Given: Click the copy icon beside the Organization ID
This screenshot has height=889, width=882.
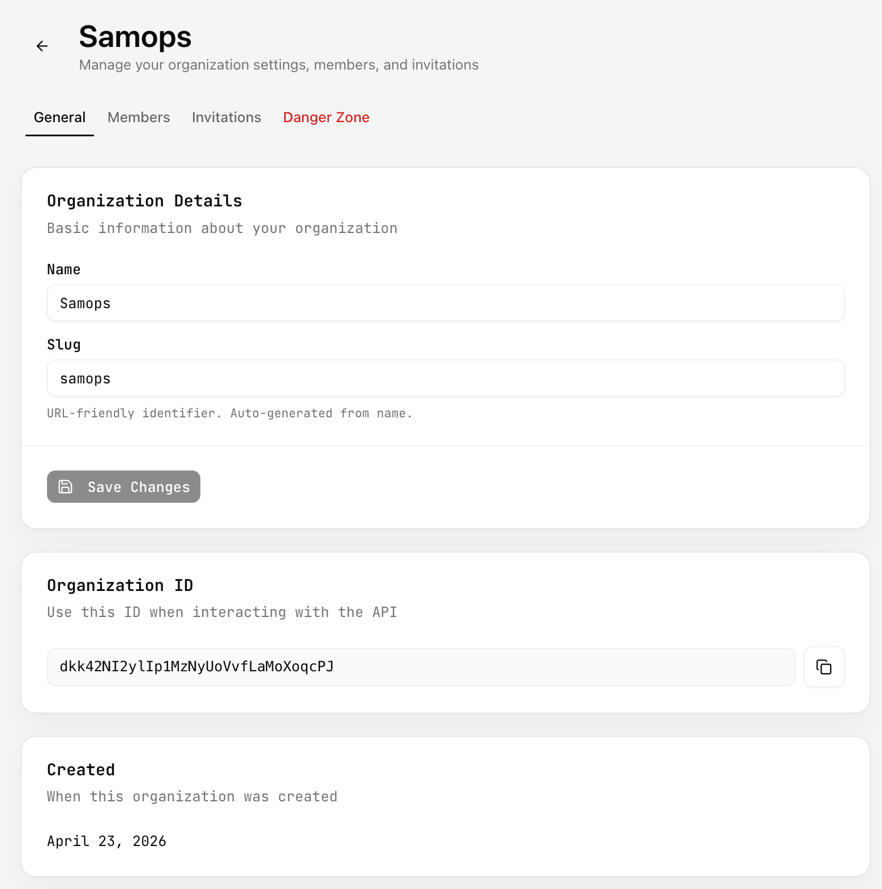Looking at the screenshot, I should click(x=824, y=667).
